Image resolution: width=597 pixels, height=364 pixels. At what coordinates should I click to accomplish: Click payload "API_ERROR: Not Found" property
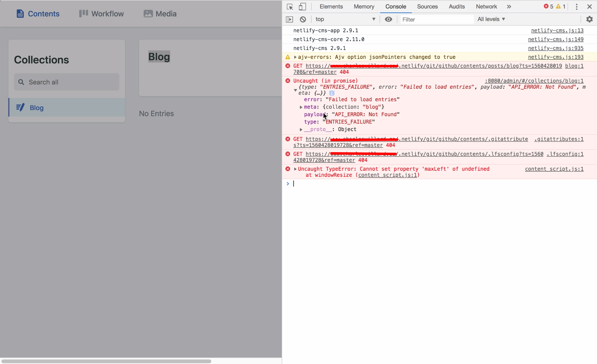coord(352,114)
